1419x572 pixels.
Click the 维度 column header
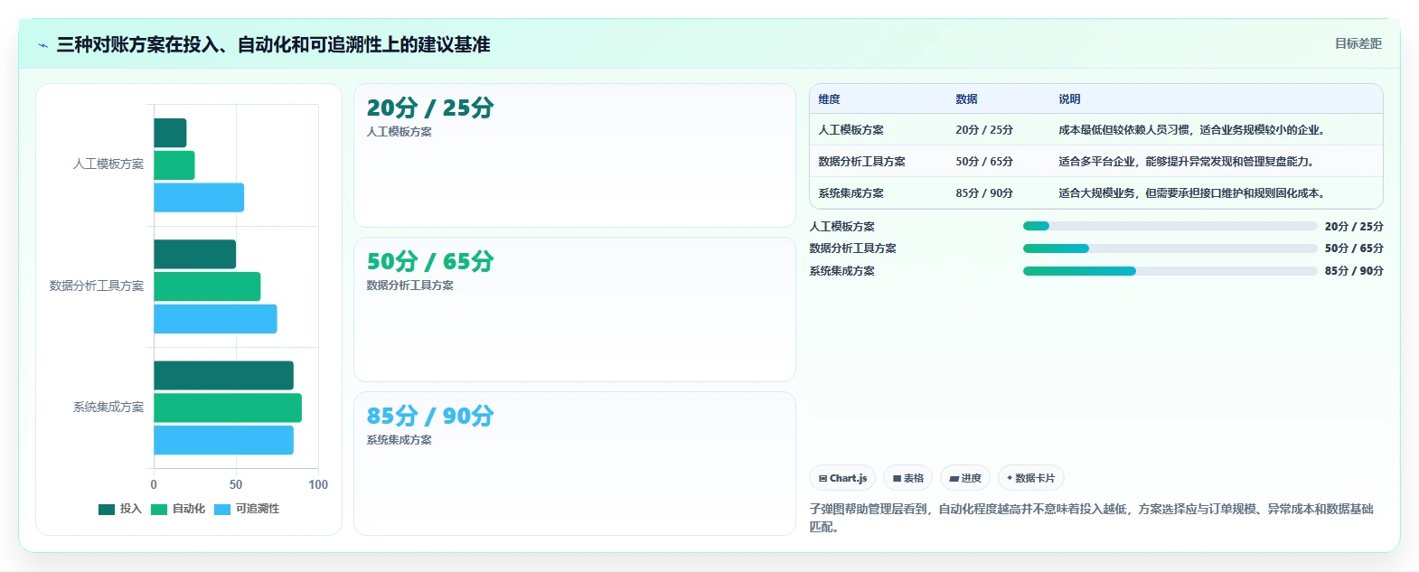point(830,99)
